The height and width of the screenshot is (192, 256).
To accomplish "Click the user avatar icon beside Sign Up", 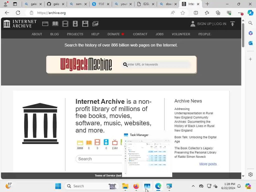I will click(x=193, y=24).
